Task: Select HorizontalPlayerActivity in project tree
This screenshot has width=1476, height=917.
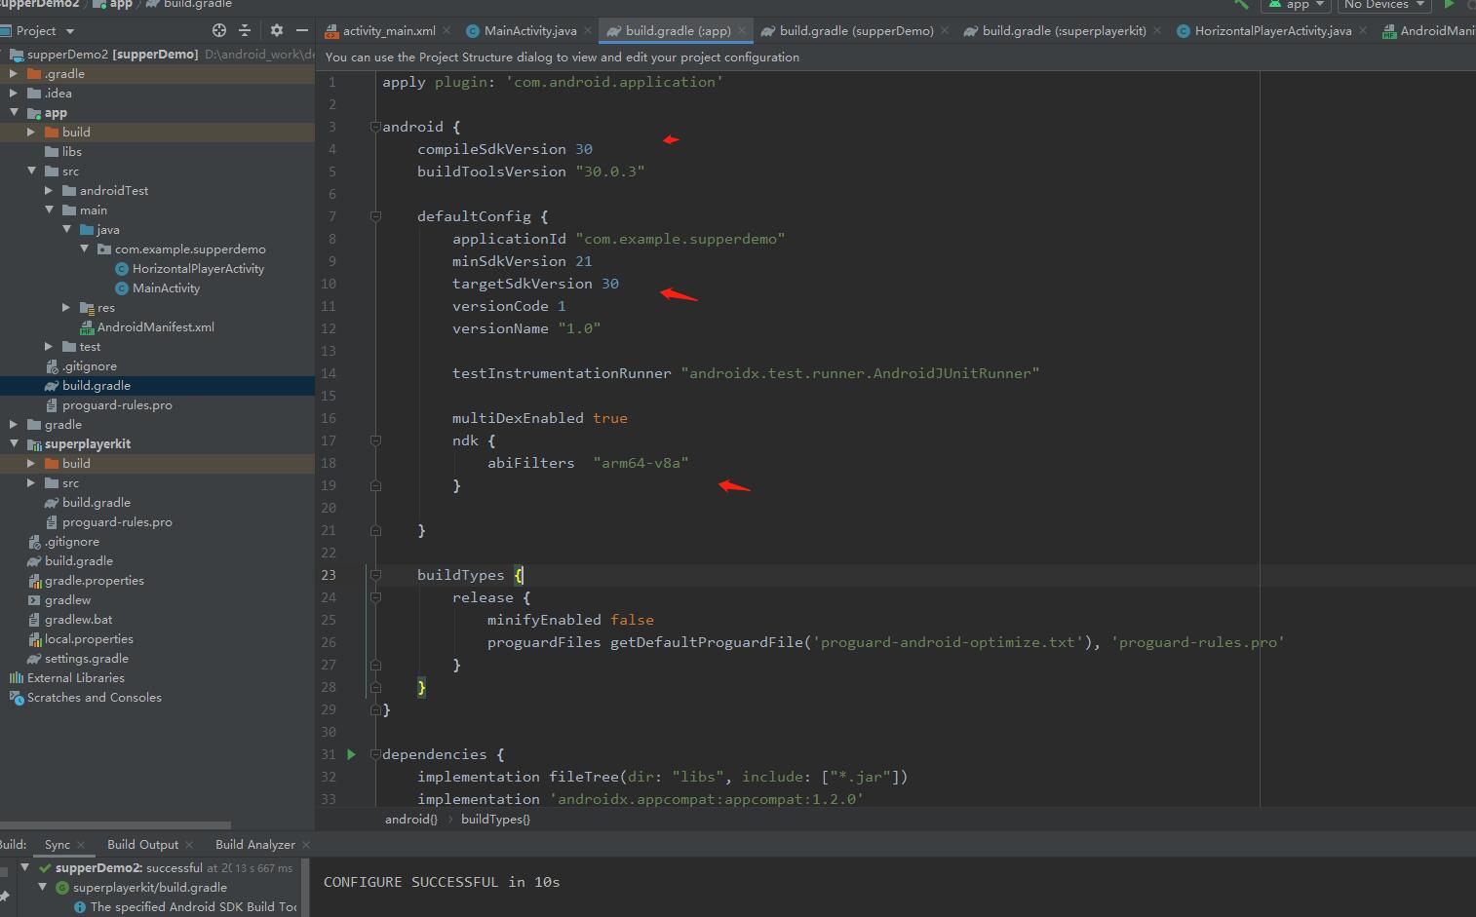Action: [198, 268]
